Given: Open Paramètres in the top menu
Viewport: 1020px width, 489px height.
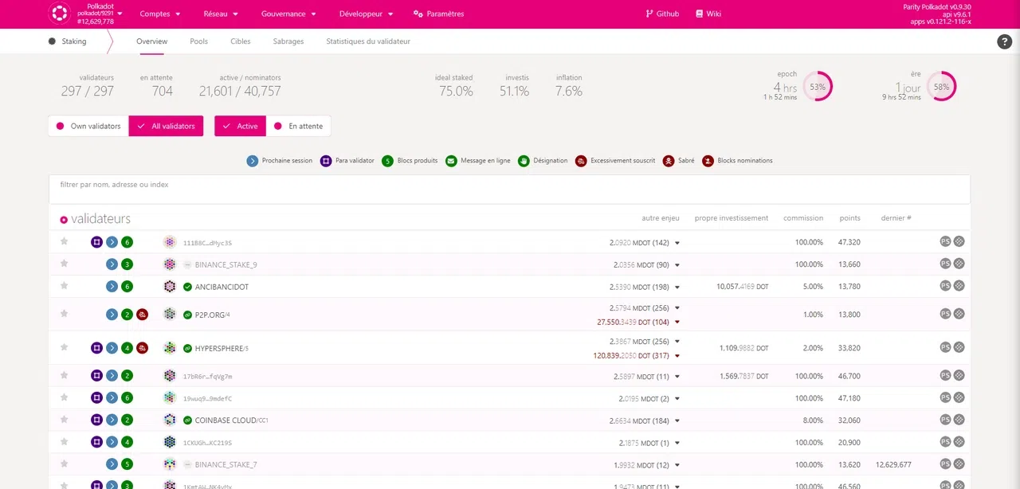Looking at the screenshot, I should tap(438, 14).
